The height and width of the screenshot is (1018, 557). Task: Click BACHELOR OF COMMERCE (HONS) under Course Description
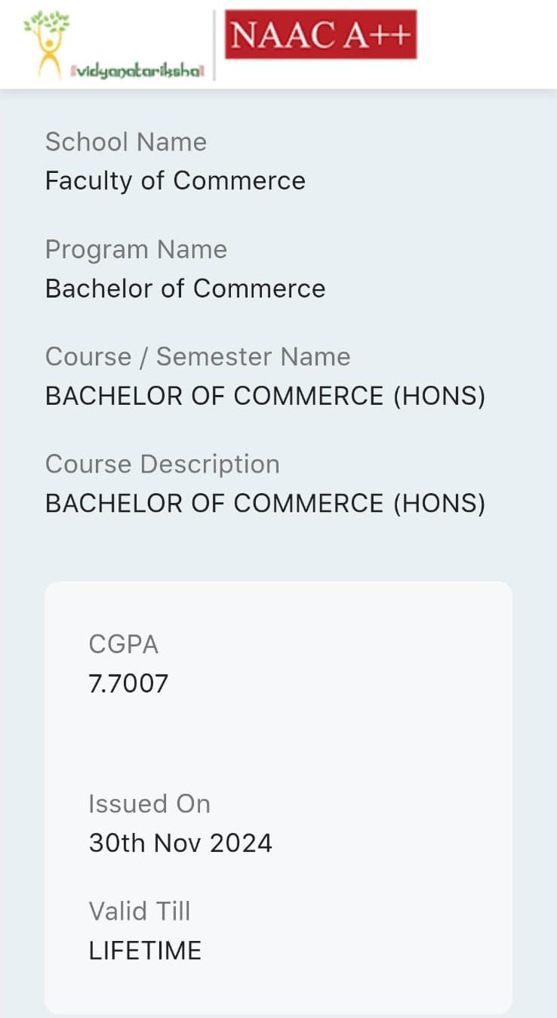click(x=265, y=503)
